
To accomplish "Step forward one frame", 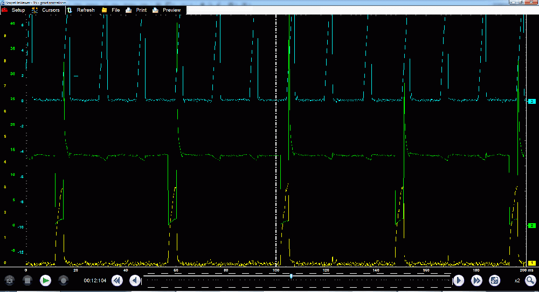I will point(458,280).
